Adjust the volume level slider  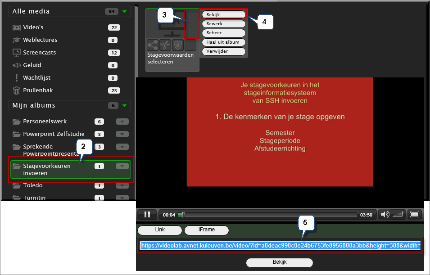click(x=398, y=214)
